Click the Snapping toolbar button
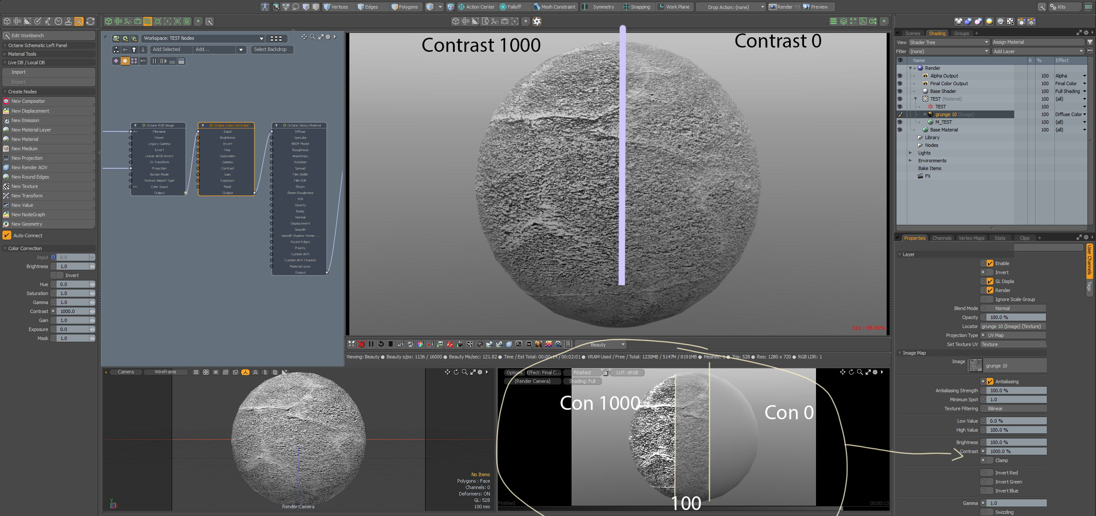 (636, 7)
